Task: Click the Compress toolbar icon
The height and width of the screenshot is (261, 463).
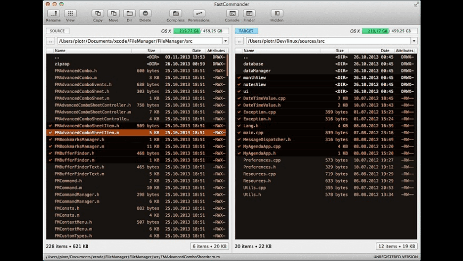Action: pos(175,13)
